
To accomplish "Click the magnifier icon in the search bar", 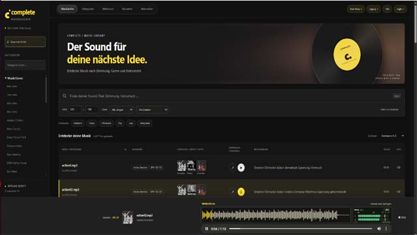I will 65,96.
